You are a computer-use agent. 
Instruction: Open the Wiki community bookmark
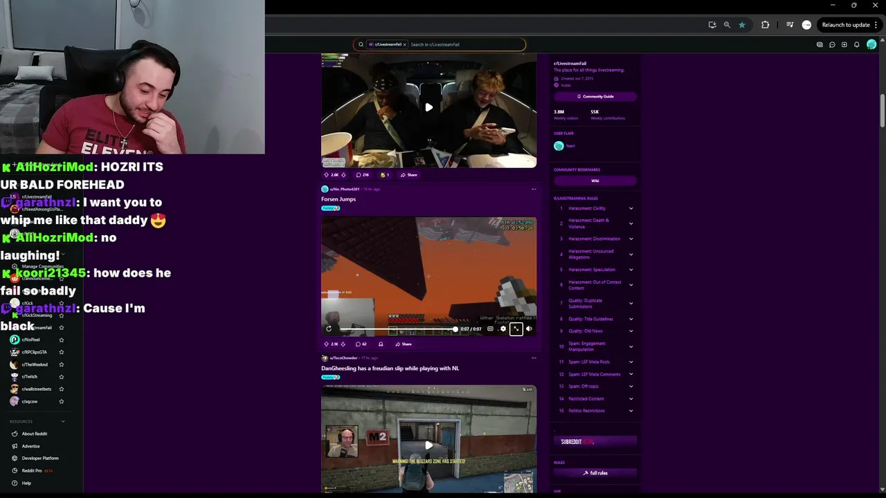coord(595,181)
